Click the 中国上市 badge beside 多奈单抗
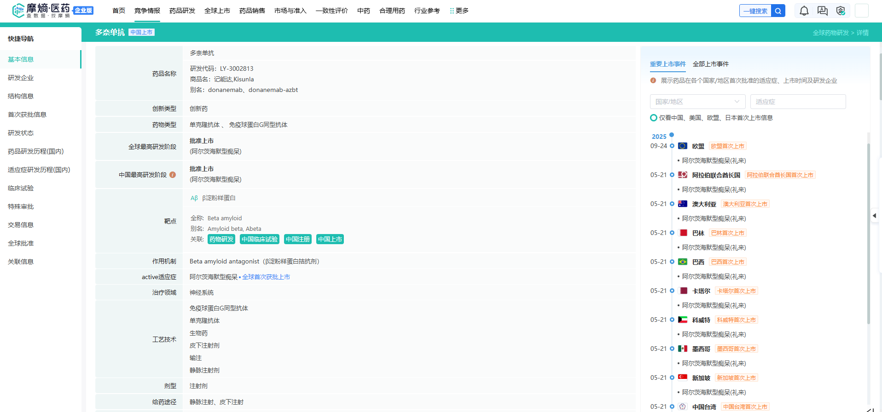 click(x=141, y=32)
